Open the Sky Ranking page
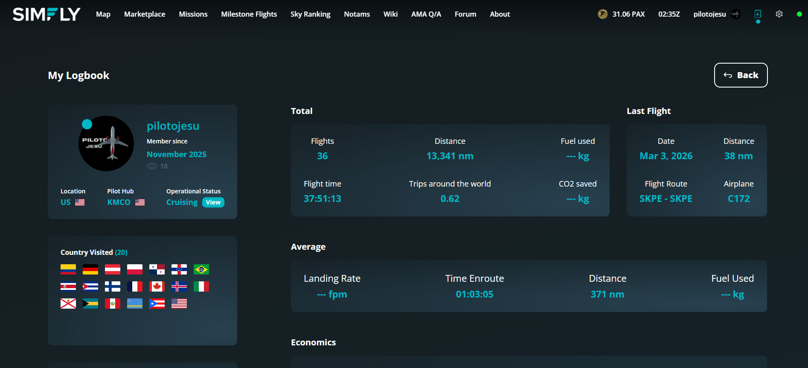This screenshot has height=368, width=808. click(310, 14)
